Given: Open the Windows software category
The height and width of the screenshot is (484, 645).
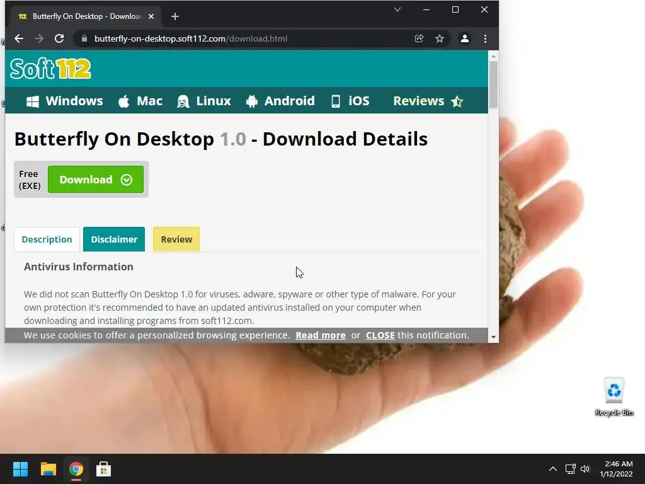Looking at the screenshot, I should tap(65, 101).
